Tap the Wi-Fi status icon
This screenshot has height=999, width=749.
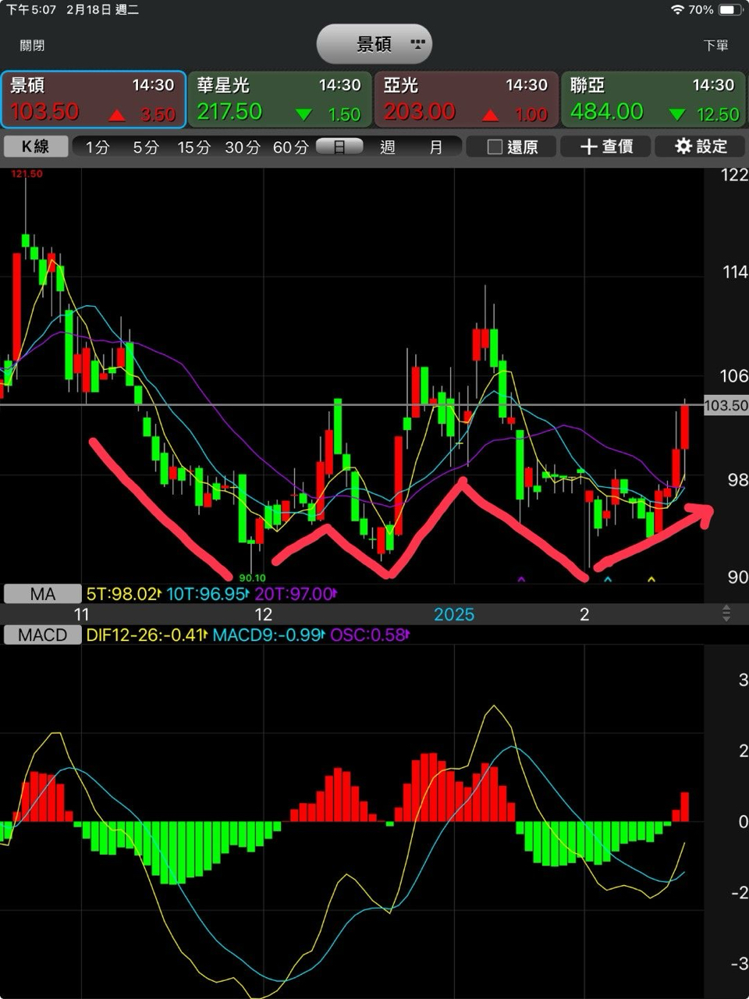(x=677, y=10)
